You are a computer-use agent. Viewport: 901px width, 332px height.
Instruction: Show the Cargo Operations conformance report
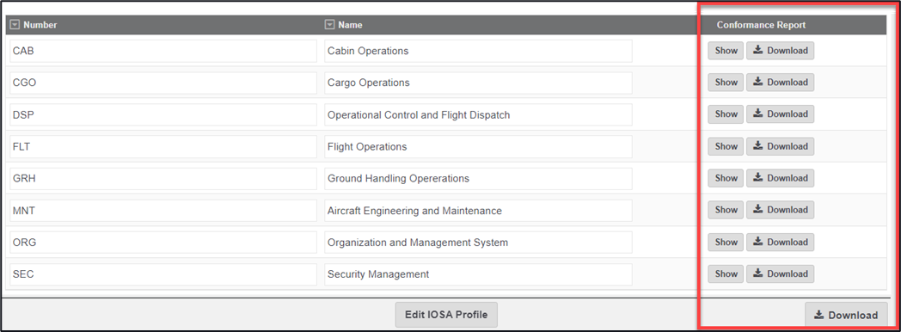[726, 82]
